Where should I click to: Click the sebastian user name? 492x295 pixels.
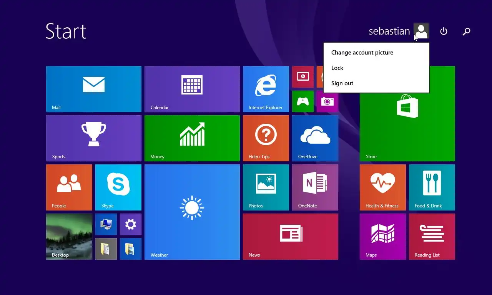tap(389, 31)
